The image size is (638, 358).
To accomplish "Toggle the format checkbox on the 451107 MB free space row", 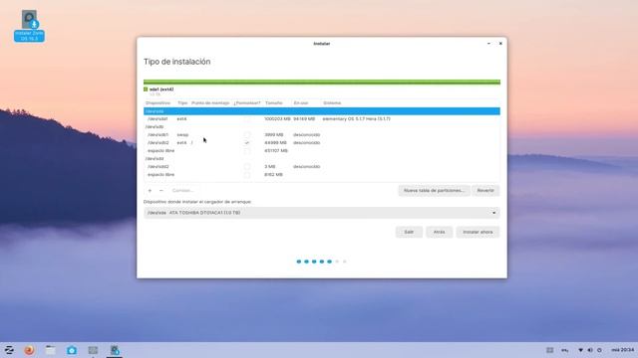I will (247, 150).
